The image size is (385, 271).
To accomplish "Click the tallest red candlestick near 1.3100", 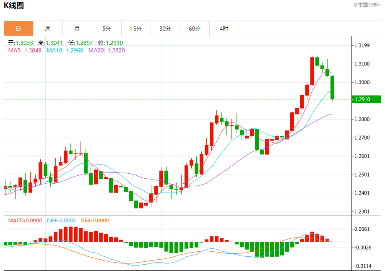I will coord(312,71).
